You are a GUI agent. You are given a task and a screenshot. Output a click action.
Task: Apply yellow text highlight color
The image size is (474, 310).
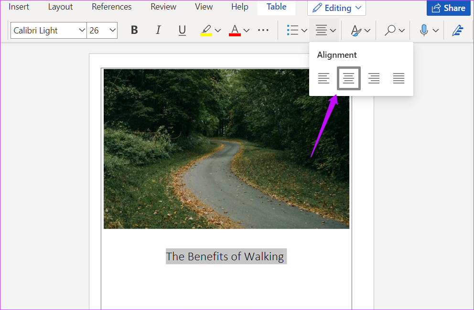206,30
